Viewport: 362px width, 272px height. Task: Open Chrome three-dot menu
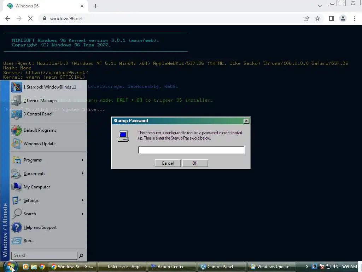[354, 18]
